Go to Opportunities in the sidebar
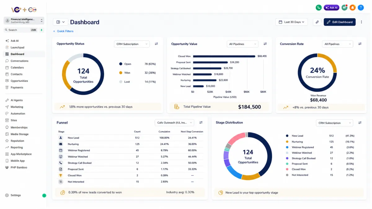Viewport: 372px width, 209px height. tap(19, 81)
